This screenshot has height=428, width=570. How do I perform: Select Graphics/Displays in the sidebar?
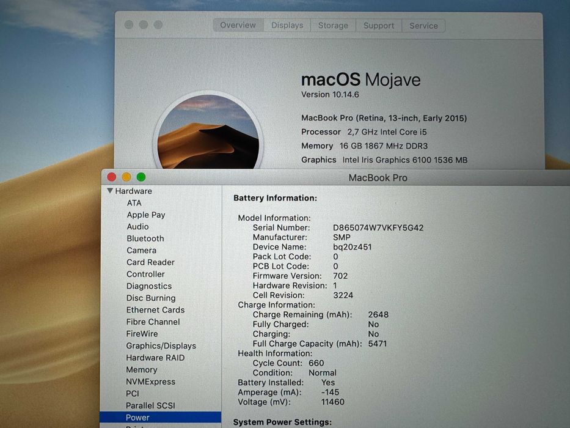click(161, 345)
